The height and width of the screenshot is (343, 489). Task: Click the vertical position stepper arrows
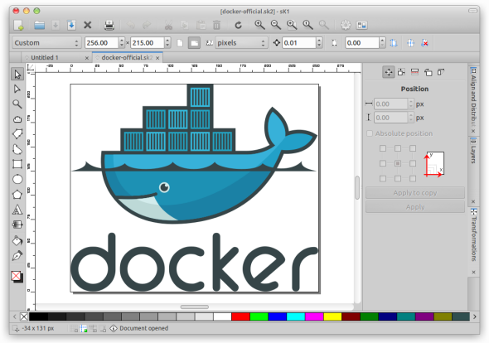point(411,118)
